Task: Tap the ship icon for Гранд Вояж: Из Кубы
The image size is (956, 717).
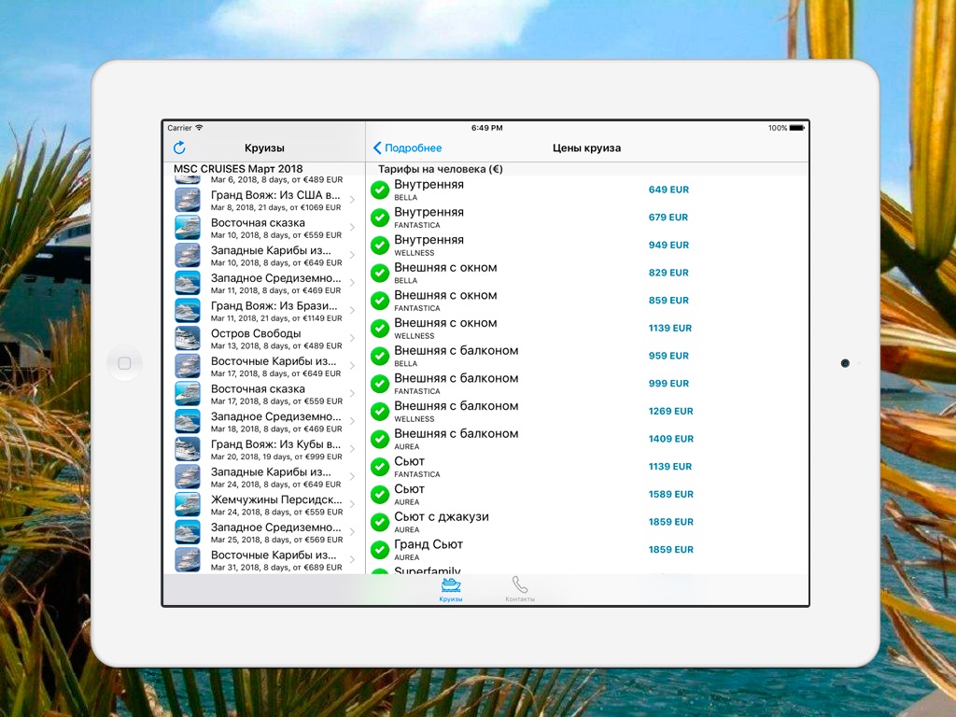Action: pyautogui.click(x=188, y=450)
